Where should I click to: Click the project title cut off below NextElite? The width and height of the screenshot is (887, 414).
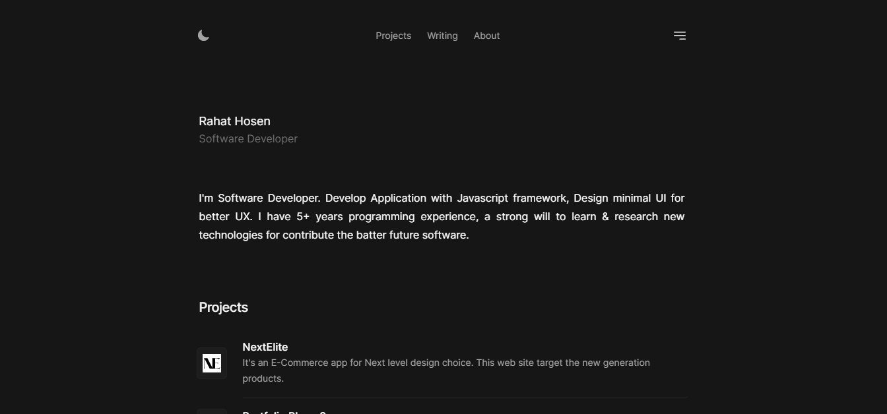pyautogui.click(x=284, y=411)
